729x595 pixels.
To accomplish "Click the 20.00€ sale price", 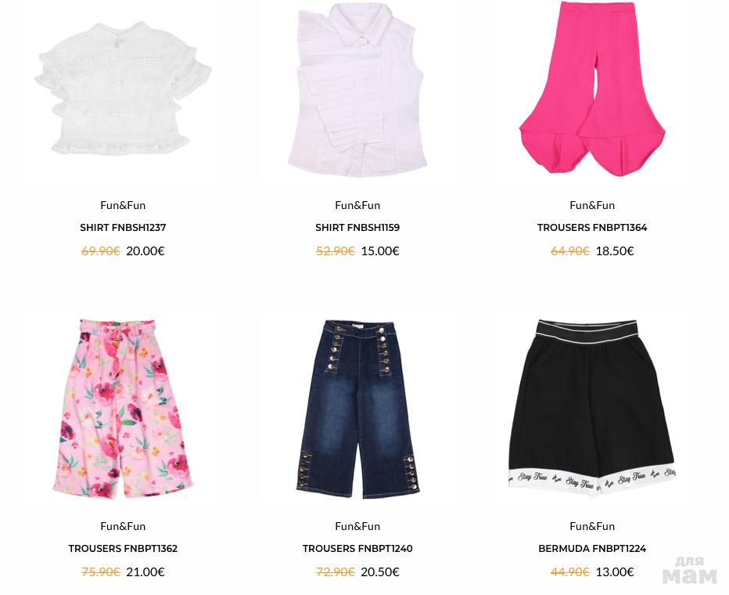I will point(145,251).
